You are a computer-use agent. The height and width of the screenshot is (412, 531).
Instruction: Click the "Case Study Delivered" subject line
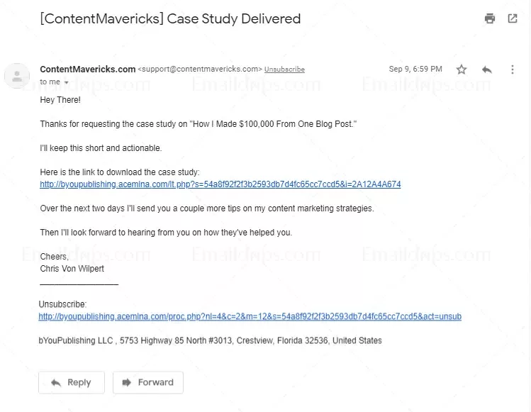(170, 19)
